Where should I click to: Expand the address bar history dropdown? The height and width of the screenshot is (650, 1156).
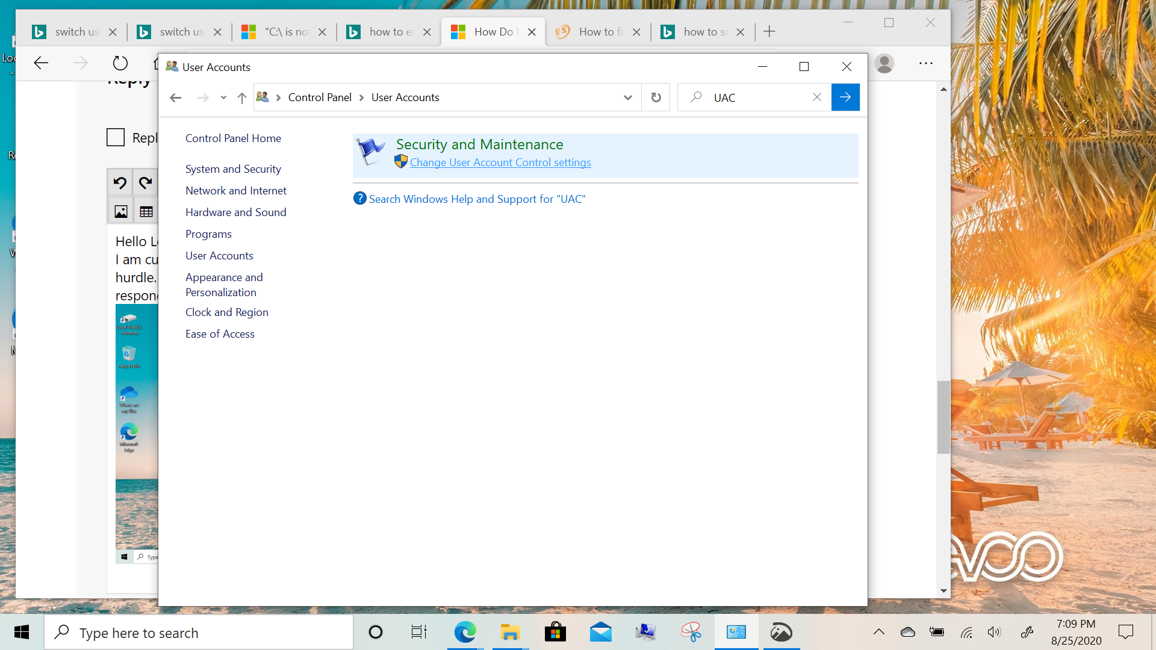(x=627, y=97)
